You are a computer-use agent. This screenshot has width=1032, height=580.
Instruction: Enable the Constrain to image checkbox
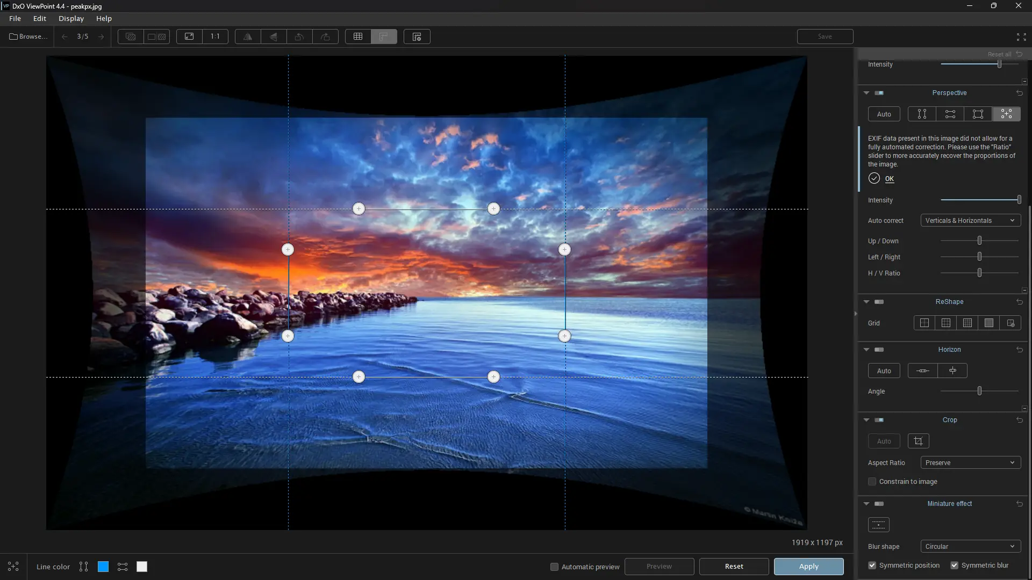[872, 482]
